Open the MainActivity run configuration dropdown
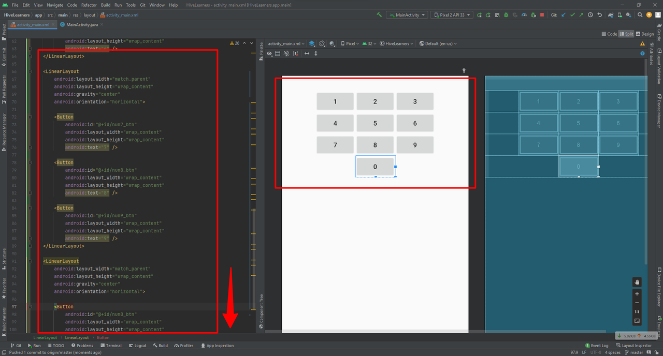The height and width of the screenshot is (356, 663). pyautogui.click(x=407, y=15)
